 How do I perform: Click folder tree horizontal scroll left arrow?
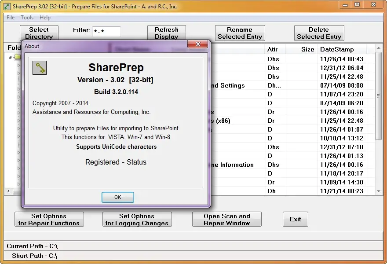coord(8,191)
